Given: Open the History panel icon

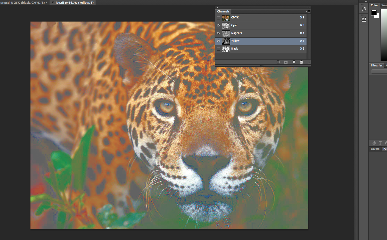Looking at the screenshot, I should point(364,9).
